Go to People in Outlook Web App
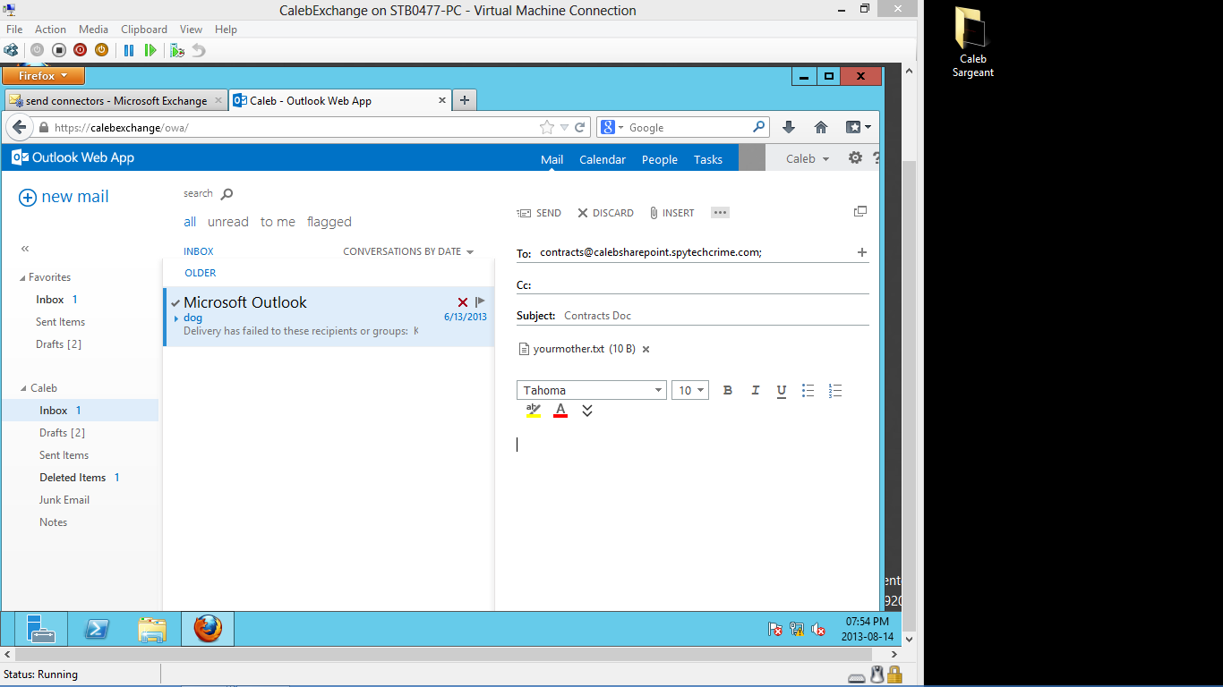1223x687 pixels. pyautogui.click(x=660, y=159)
